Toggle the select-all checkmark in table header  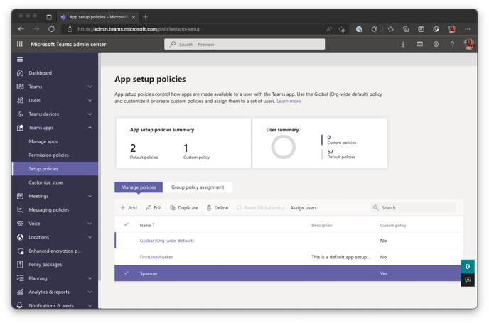(x=127, y=224)
